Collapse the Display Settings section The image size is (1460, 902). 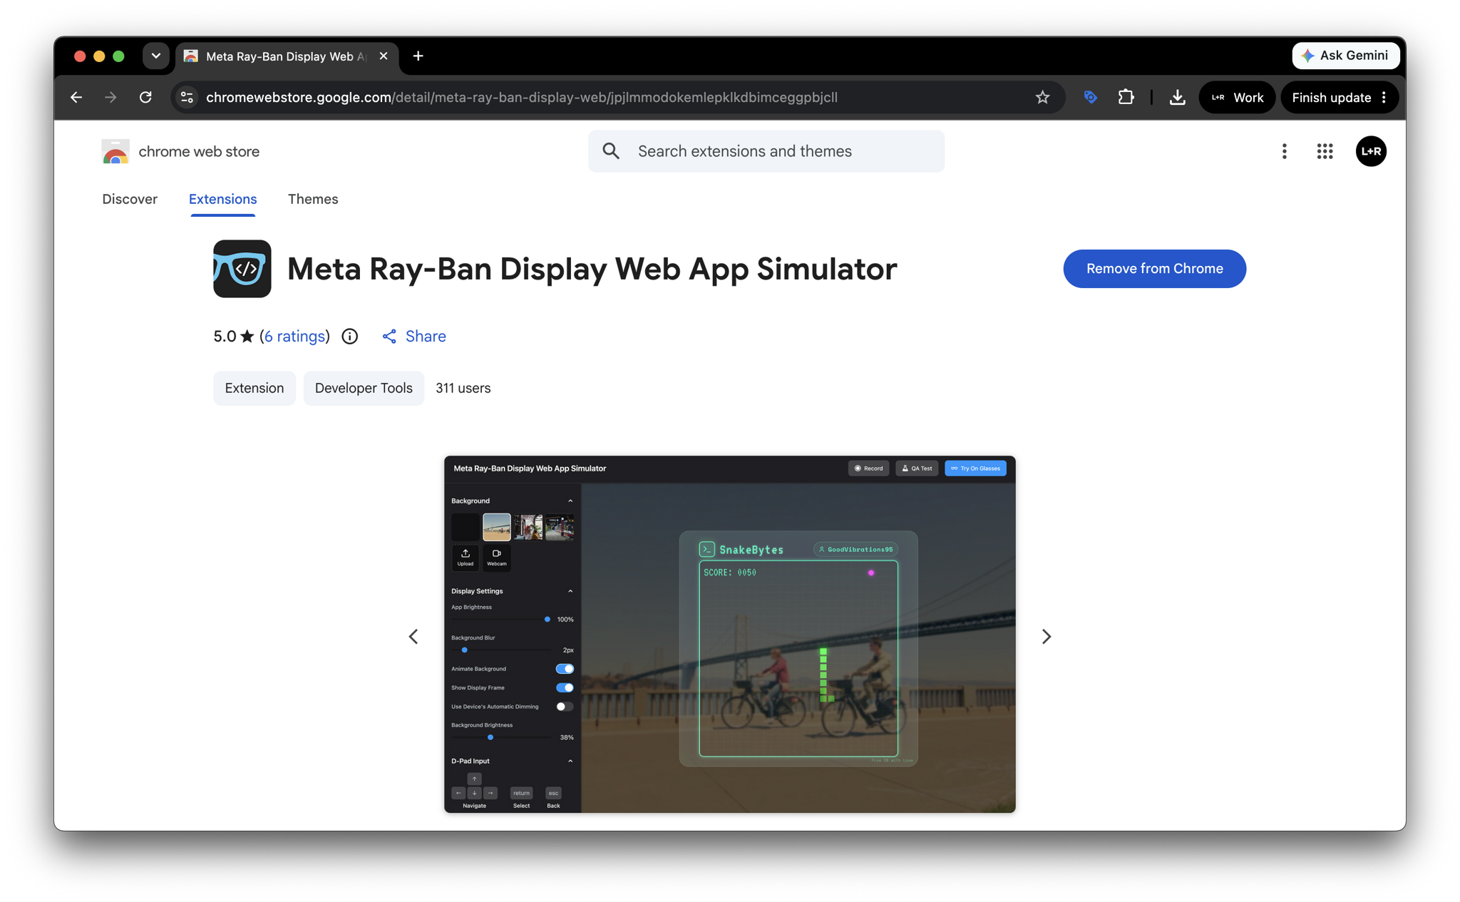tap(570, 591)
